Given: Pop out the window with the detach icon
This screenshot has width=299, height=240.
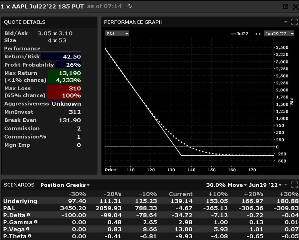Looking at the screenshot, I should 286,7.
